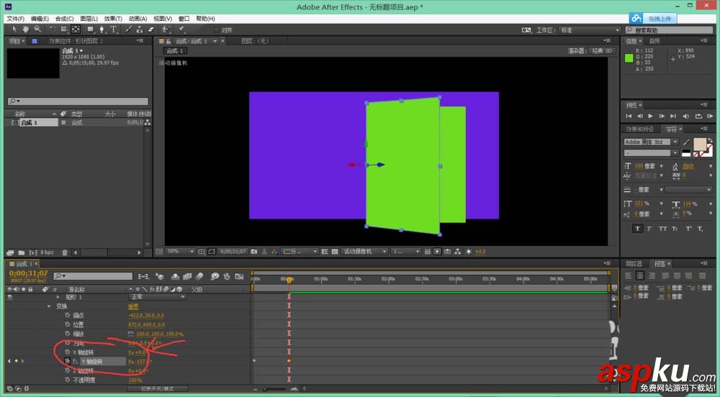Toggle the scale constrain proportions link
Viewport: 720px width, 397px height.
(x=131, y=334)
